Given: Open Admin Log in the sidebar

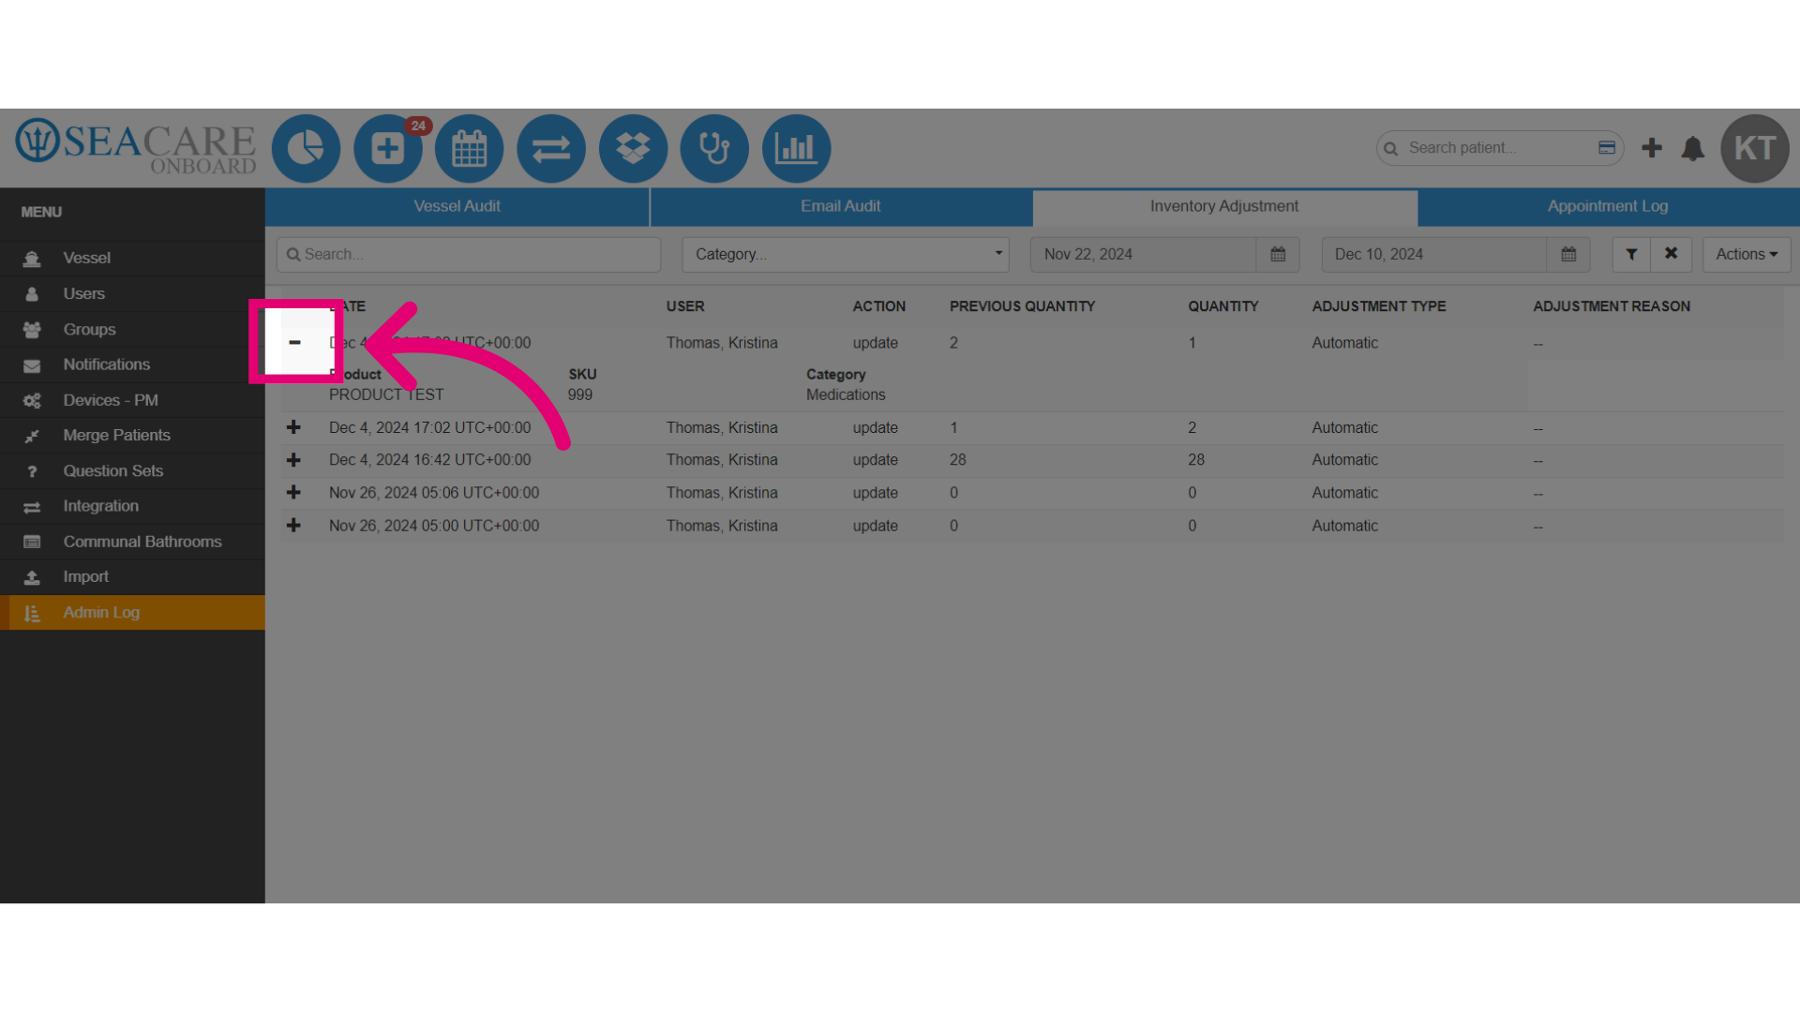Looking at the screenshot, I should (132, 612).
